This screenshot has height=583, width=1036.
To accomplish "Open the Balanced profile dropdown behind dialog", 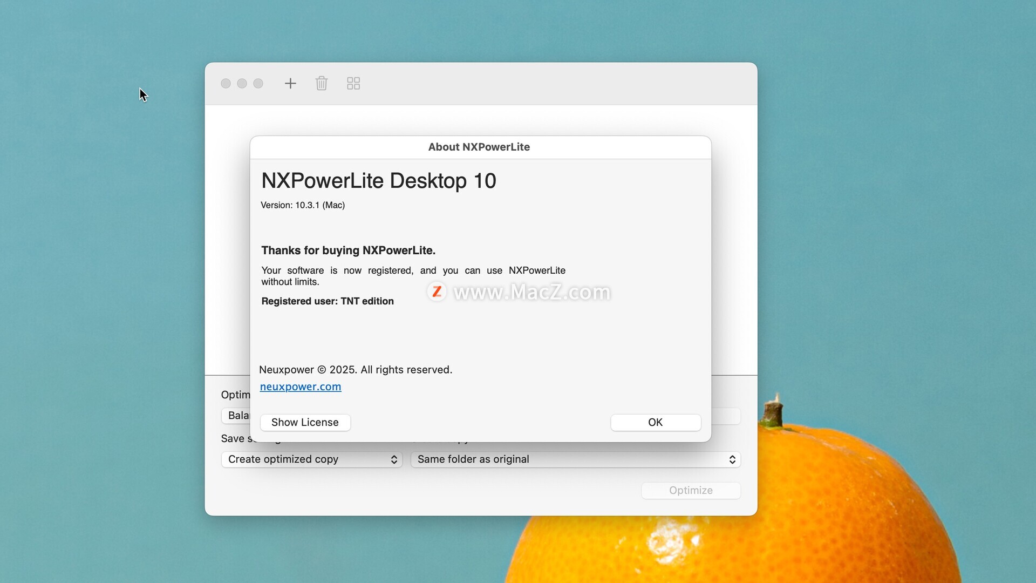I will coord(236,416).
